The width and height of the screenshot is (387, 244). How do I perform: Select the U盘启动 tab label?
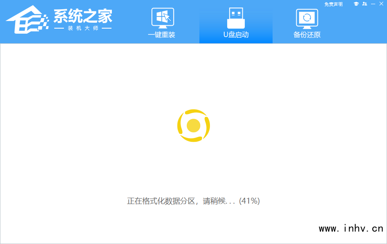(236, 35)
